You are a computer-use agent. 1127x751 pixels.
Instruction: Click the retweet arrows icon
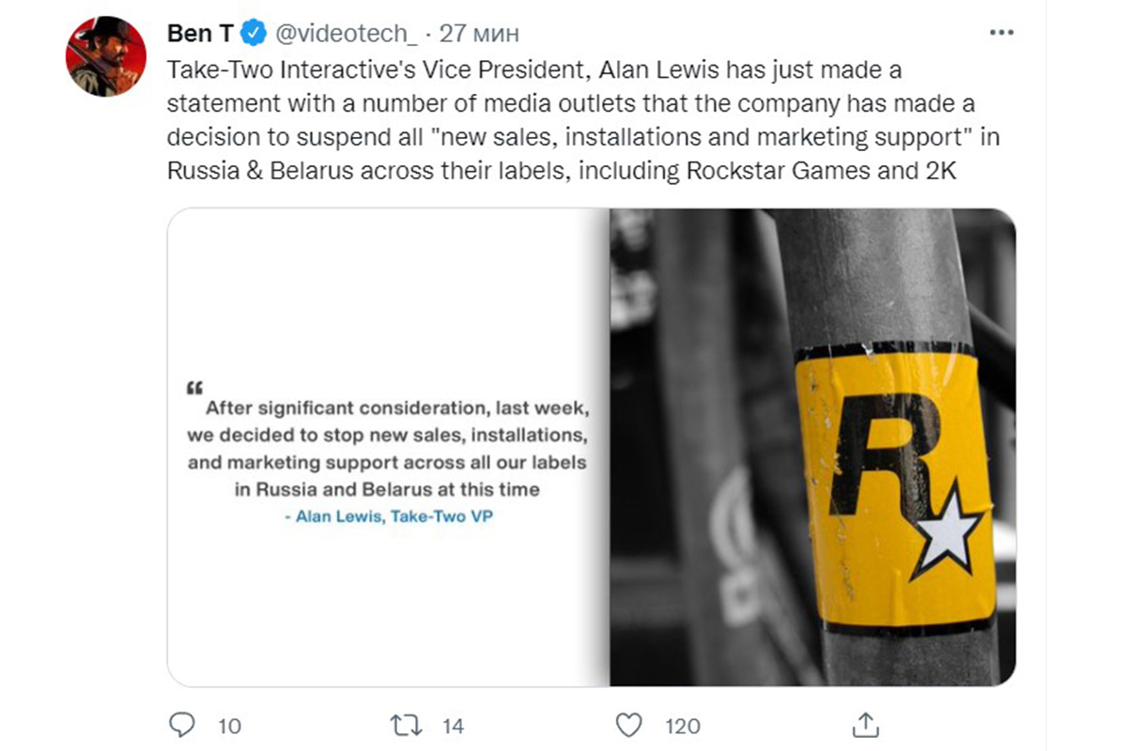pos(405,725)
